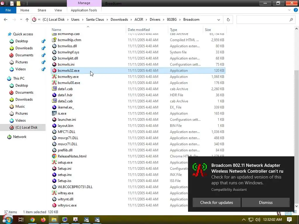Image resolution: width=299 pixels, height=224 pixels.
Task: Open Downloads under Quick access
Action: [x=24, y=48]
